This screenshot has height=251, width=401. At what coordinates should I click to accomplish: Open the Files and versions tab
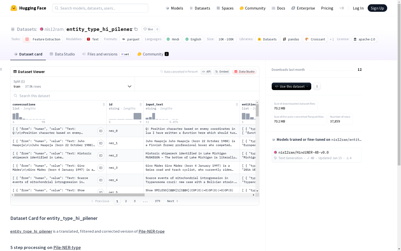[106, 54]
